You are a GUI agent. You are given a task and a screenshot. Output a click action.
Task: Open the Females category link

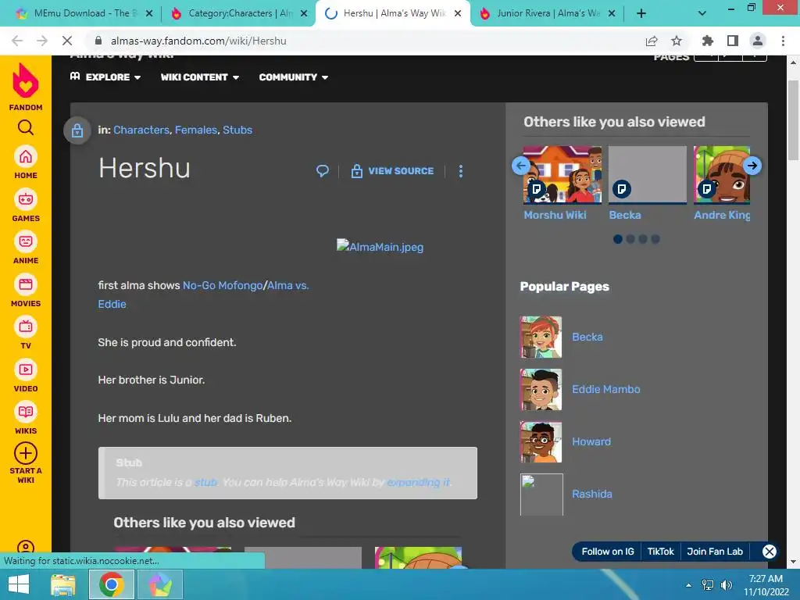tap(196, 130)
